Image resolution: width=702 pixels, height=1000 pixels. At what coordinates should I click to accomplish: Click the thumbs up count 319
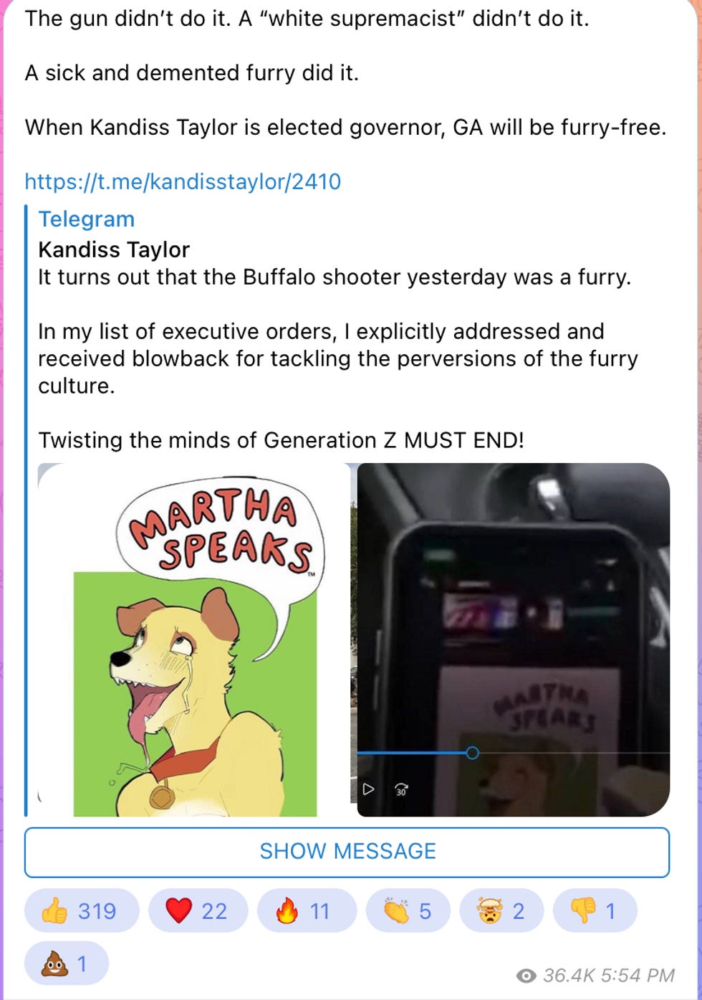pos(97,911)
